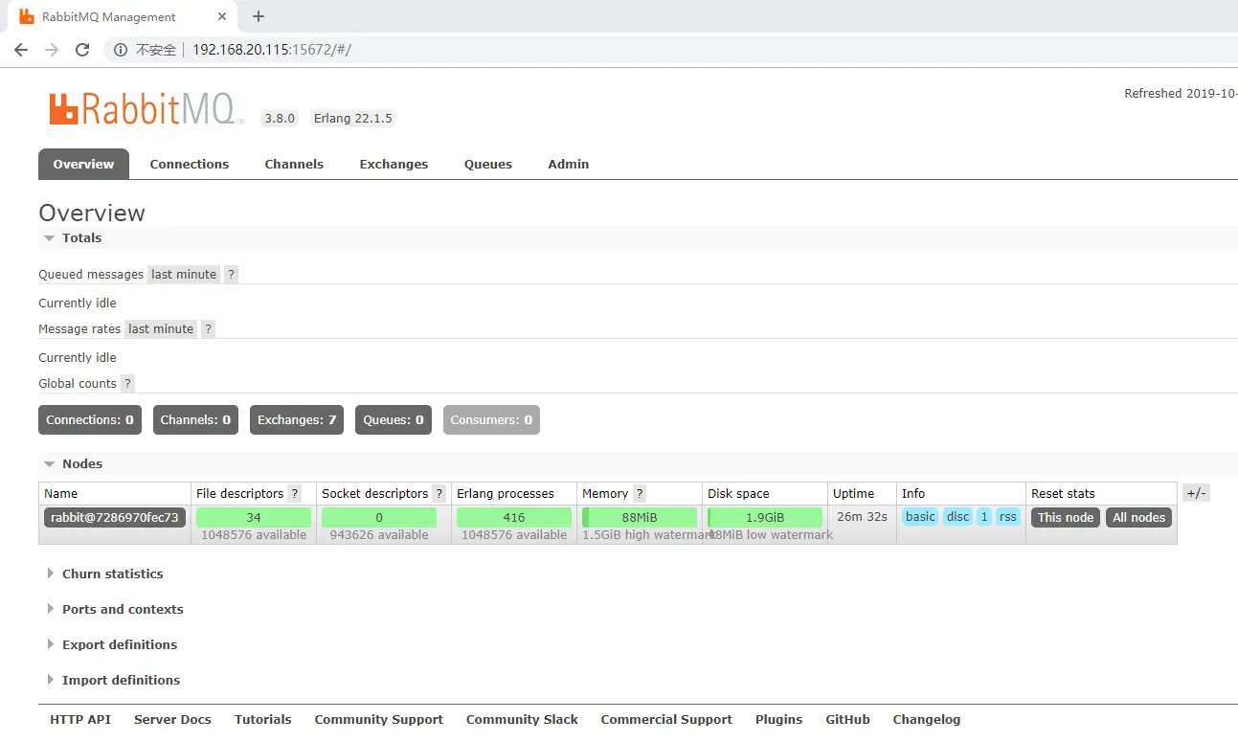Go to the Channels tab
Screen dimensions: 1238x742
coord(294,164)
